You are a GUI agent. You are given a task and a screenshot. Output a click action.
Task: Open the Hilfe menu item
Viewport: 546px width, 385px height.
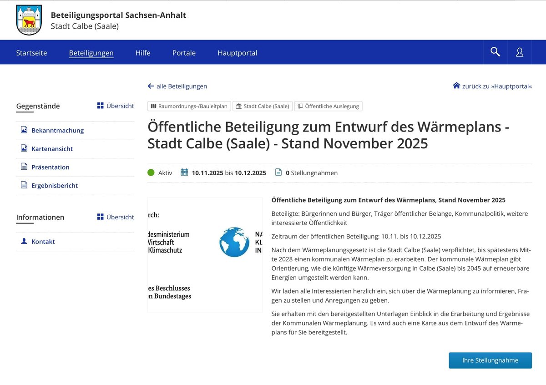143,53
